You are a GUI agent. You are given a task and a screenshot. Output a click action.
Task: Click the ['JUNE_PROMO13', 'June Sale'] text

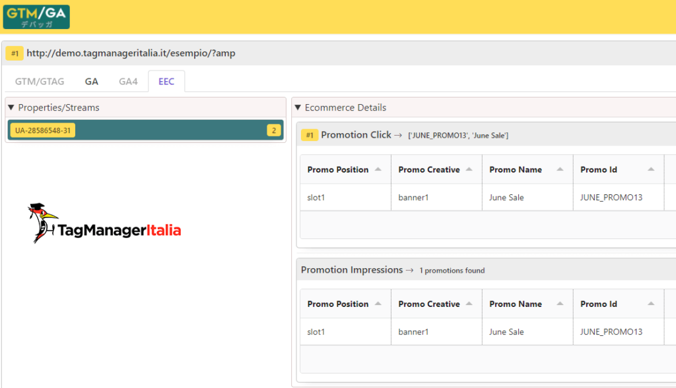point(458,136)
